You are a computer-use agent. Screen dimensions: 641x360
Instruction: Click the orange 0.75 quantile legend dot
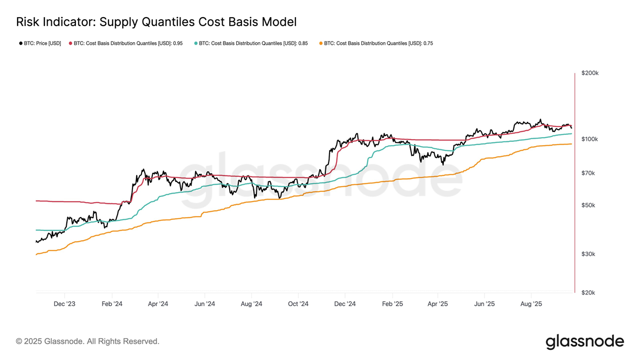coord(320,43)
